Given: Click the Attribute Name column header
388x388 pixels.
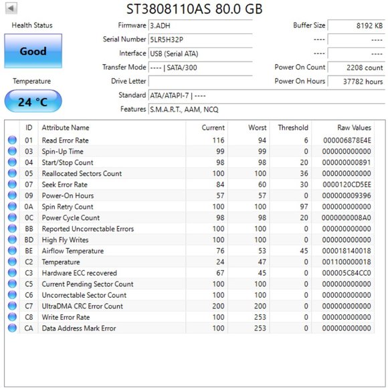Looking at the screenshot, I should (112, 127).
